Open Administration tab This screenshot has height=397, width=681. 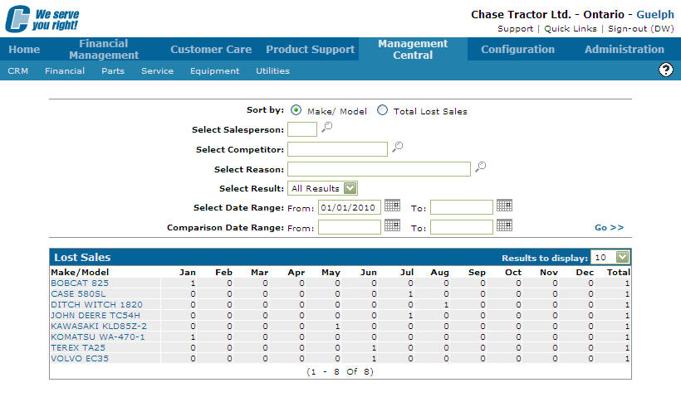pyautogui.click(x=624, y=50)
